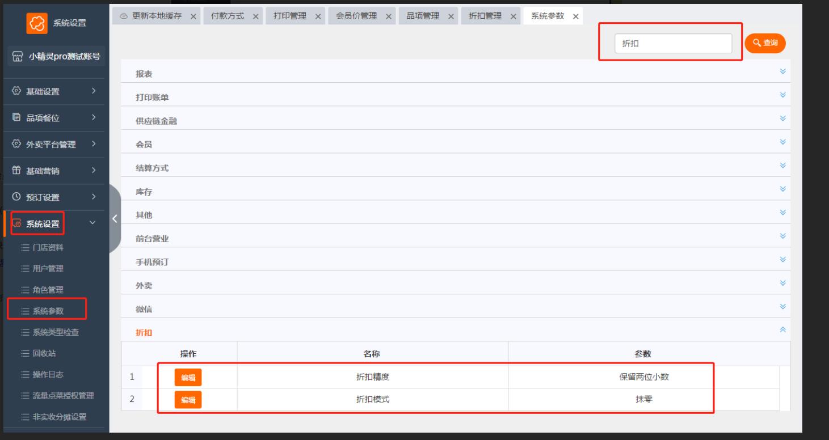
Task: Click the sidebar collapse arrow handle
Action: pos(114,218)
